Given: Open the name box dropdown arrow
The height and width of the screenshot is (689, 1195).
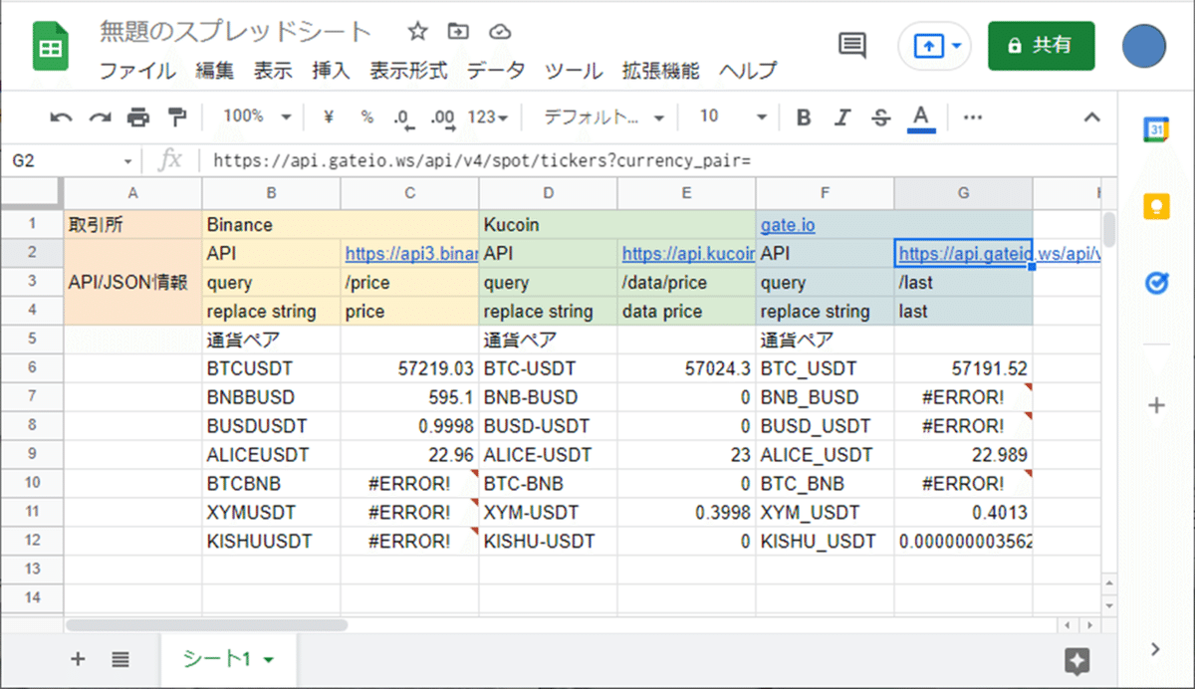Looking at the screenshot, I should click(x=128, y=161).
